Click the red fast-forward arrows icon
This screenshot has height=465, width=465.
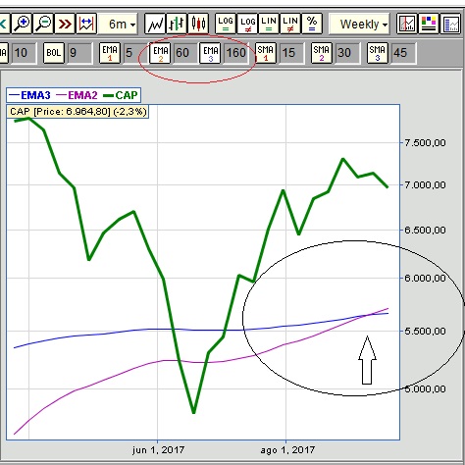(x=65, y=24)
